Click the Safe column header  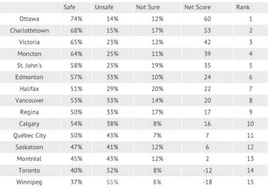(x=69, y=7)
